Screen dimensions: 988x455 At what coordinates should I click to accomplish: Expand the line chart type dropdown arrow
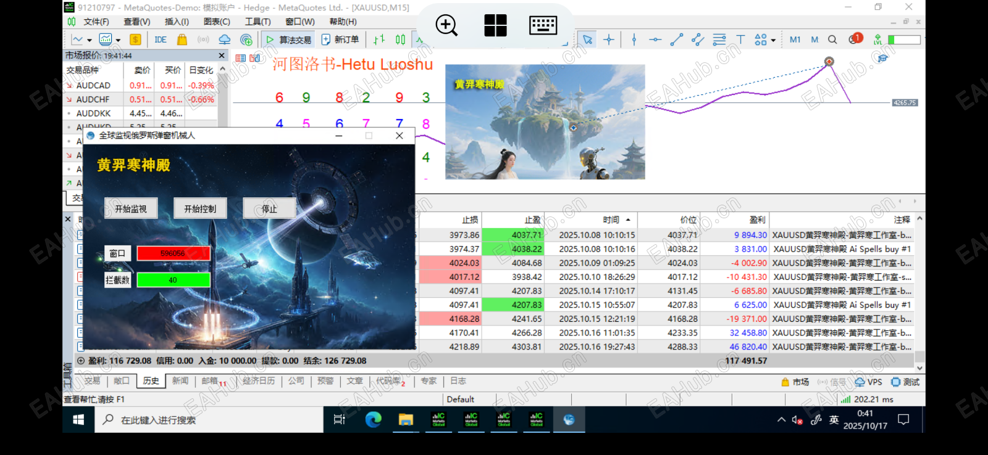pos(90,41)
